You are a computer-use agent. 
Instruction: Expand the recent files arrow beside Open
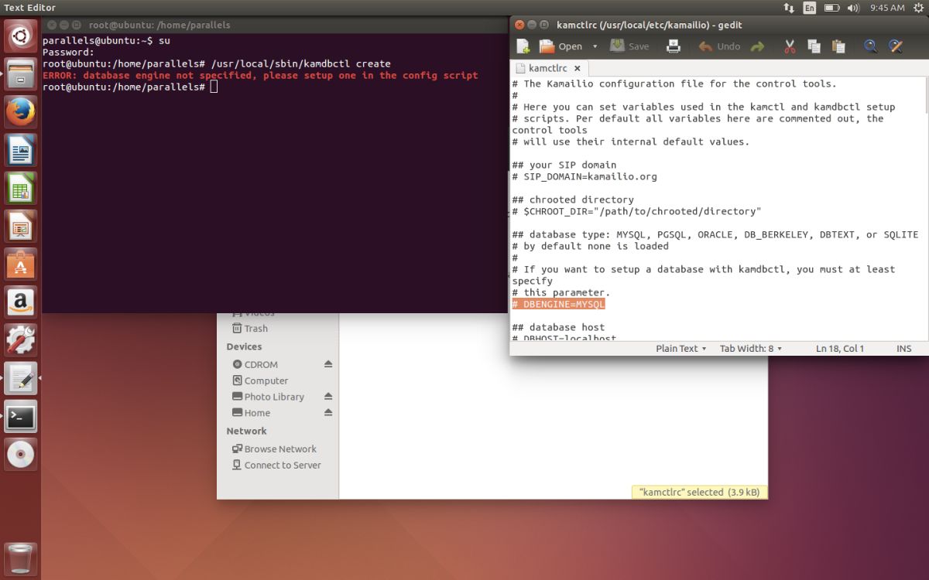pyautogui.click(x=595, y=46)
